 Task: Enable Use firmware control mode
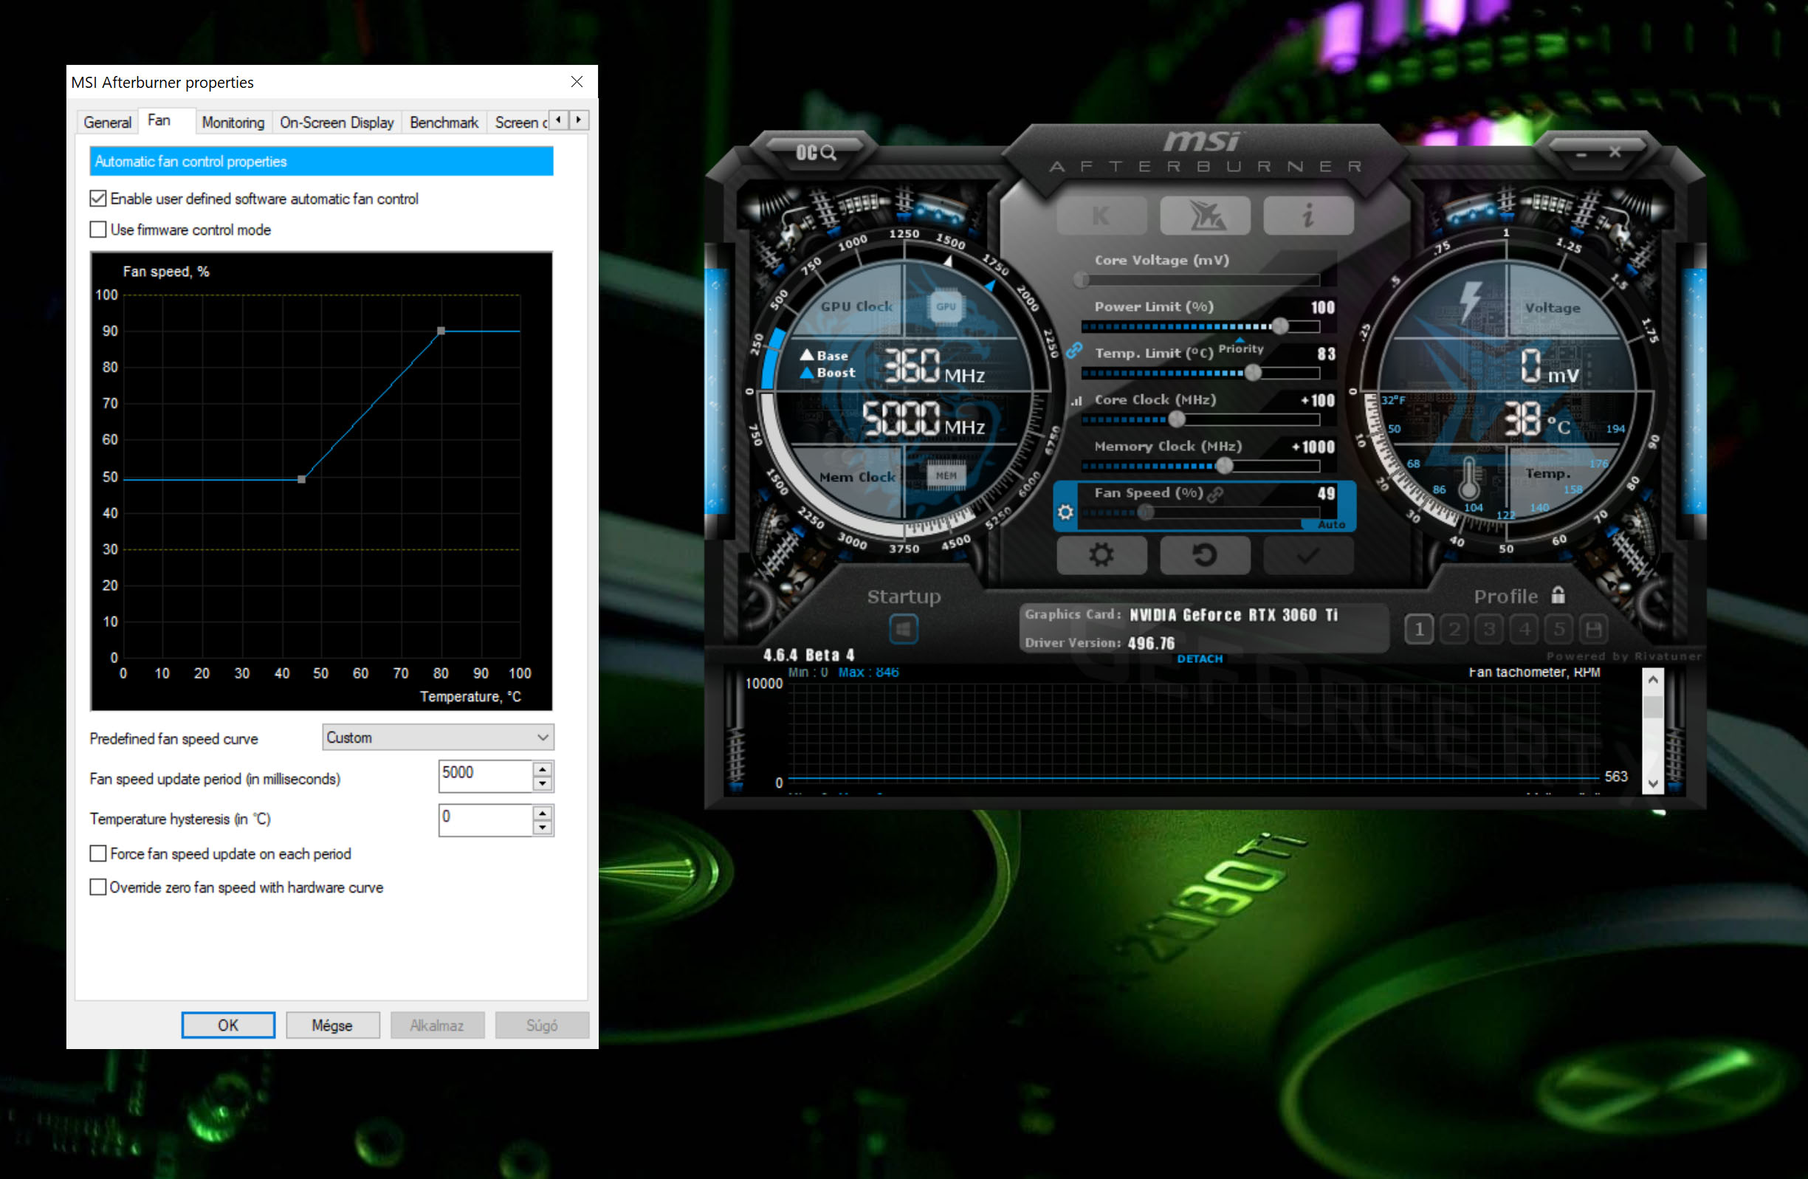[x=98, y=230]
